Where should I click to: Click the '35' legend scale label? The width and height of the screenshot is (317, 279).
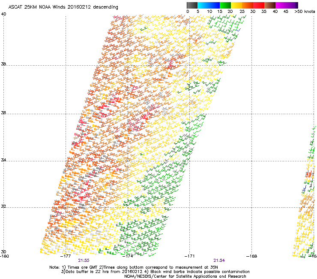[264, 11]
